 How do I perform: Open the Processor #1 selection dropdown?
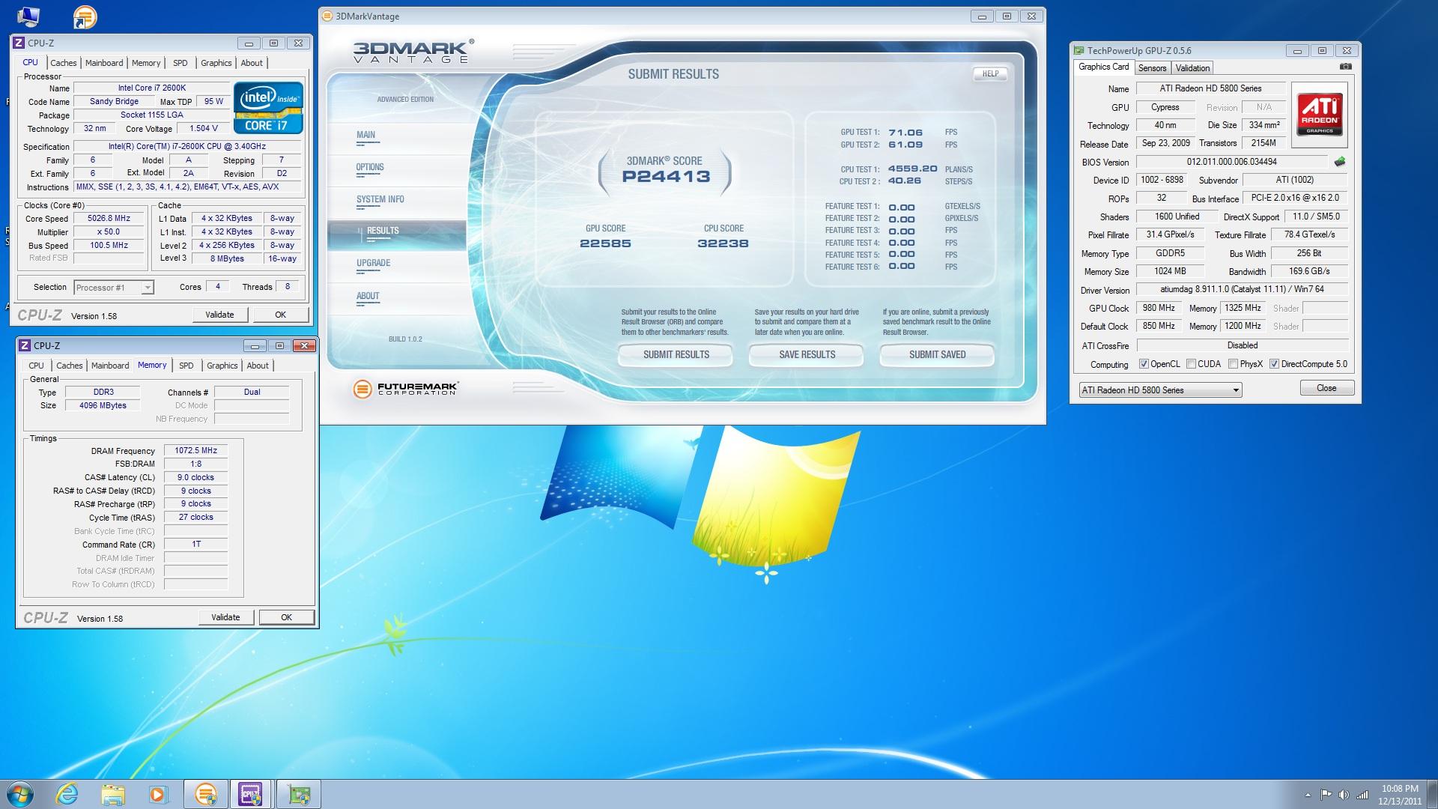click(114, 287)
